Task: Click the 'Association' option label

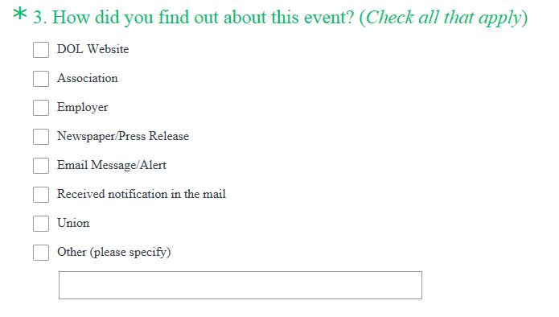Action: tap(88, 78)
